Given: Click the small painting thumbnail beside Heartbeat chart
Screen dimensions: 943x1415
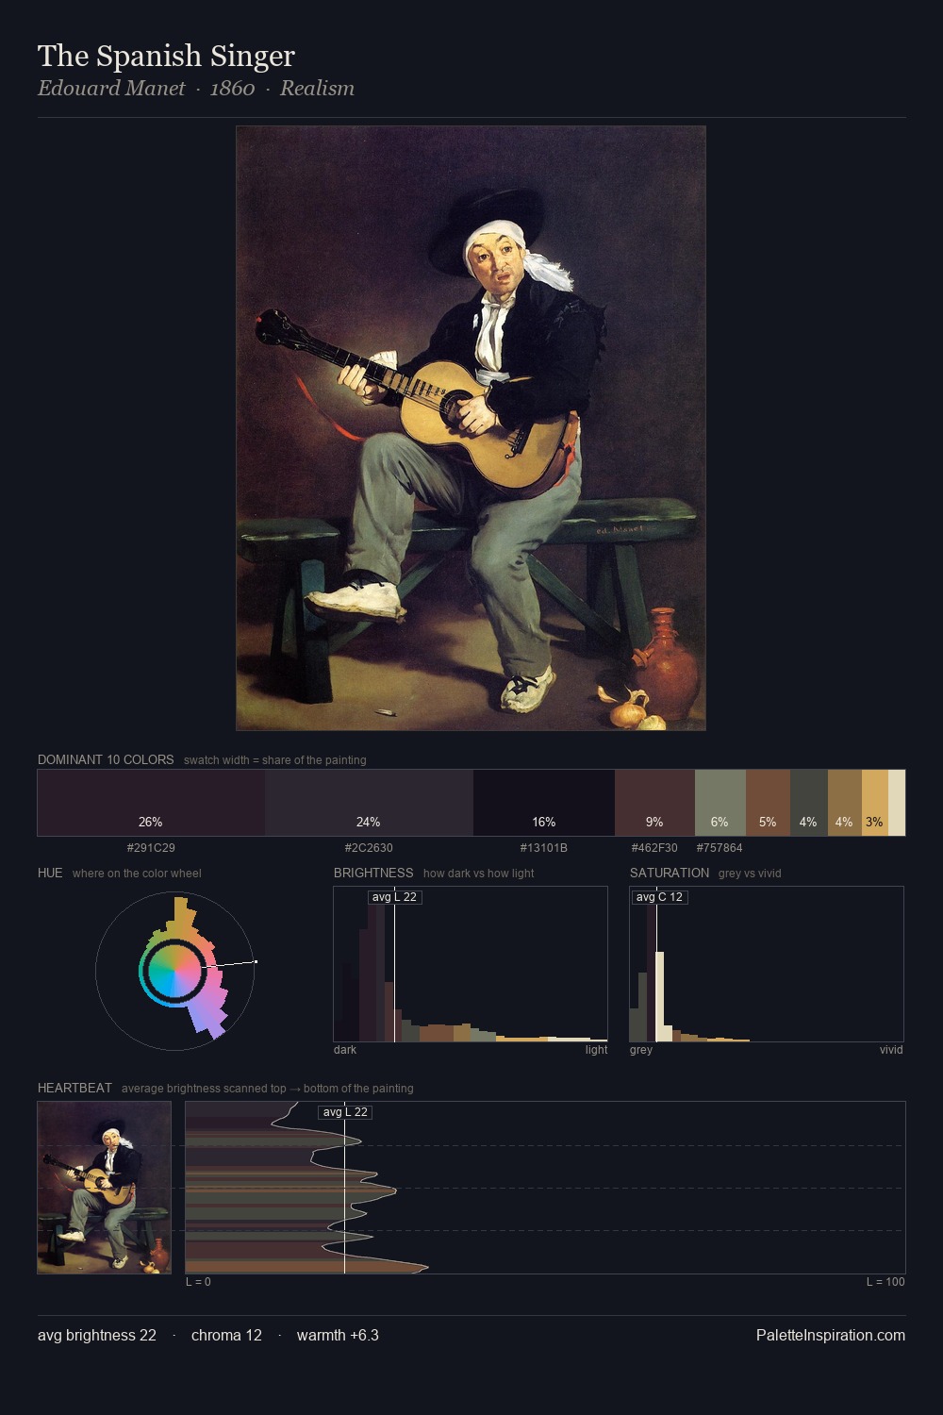Looking at the screenshot, I should point(105,1188).
